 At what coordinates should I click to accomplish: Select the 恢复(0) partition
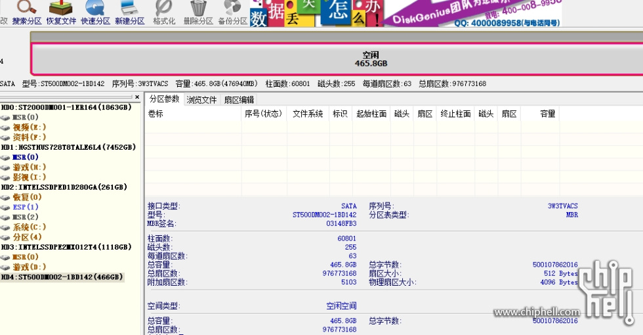point(27,197)
